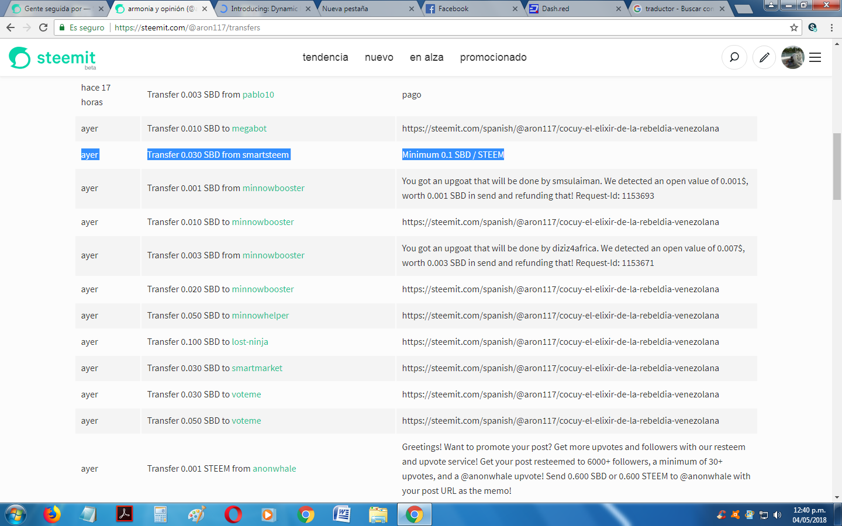Switch to the Dash.red tab
Image resolution: width=842 pixels, height=526 pixels.
(x=575, y=9)
